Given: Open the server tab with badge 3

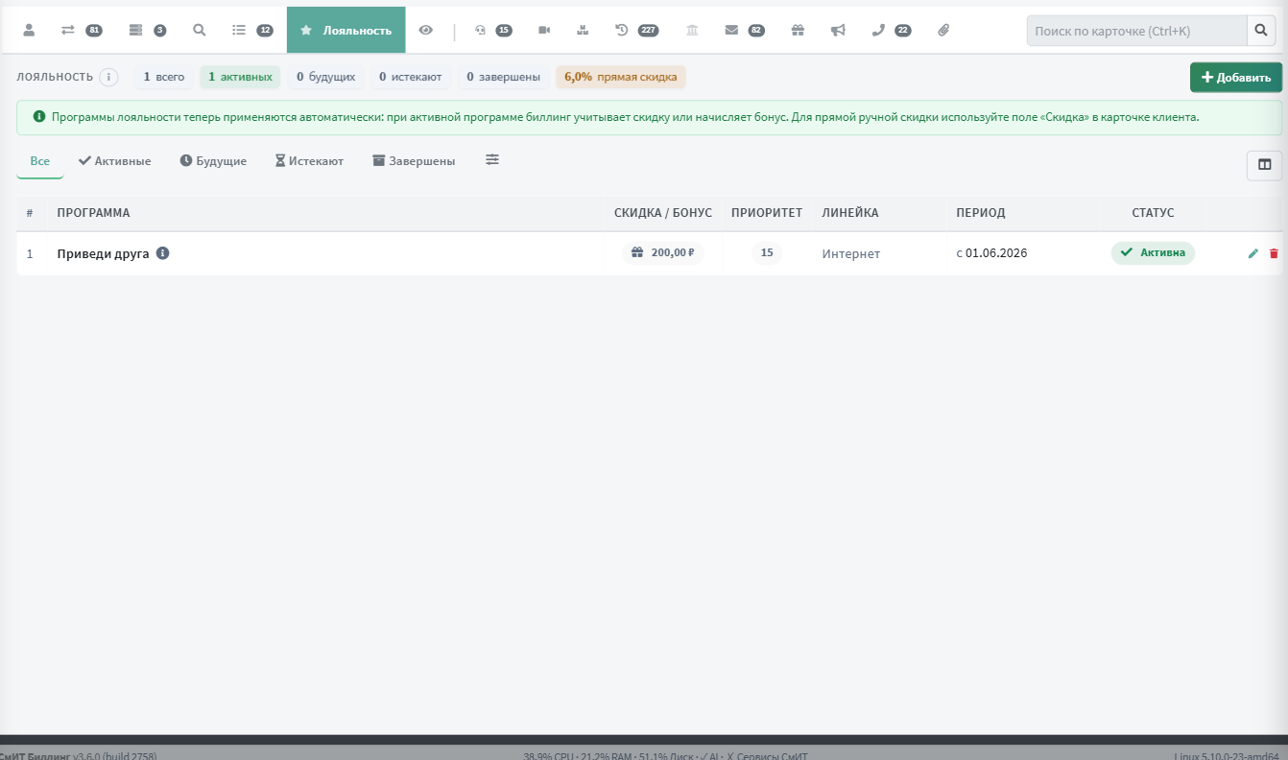Looking at the screenshot, I should coord(148,30).
